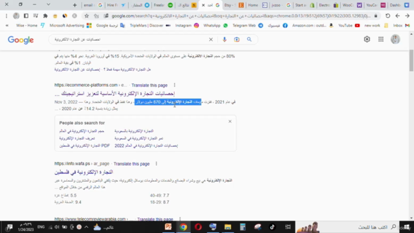This screenshot has width=414, height=233.
Task: Open the Inbox Gmail bookmark
Action: coord(401,25)
